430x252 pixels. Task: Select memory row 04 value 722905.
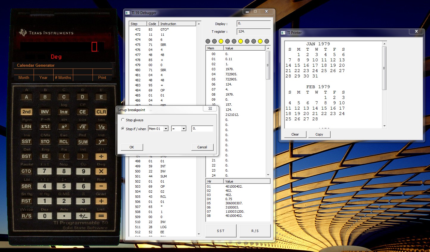point(236,74)
